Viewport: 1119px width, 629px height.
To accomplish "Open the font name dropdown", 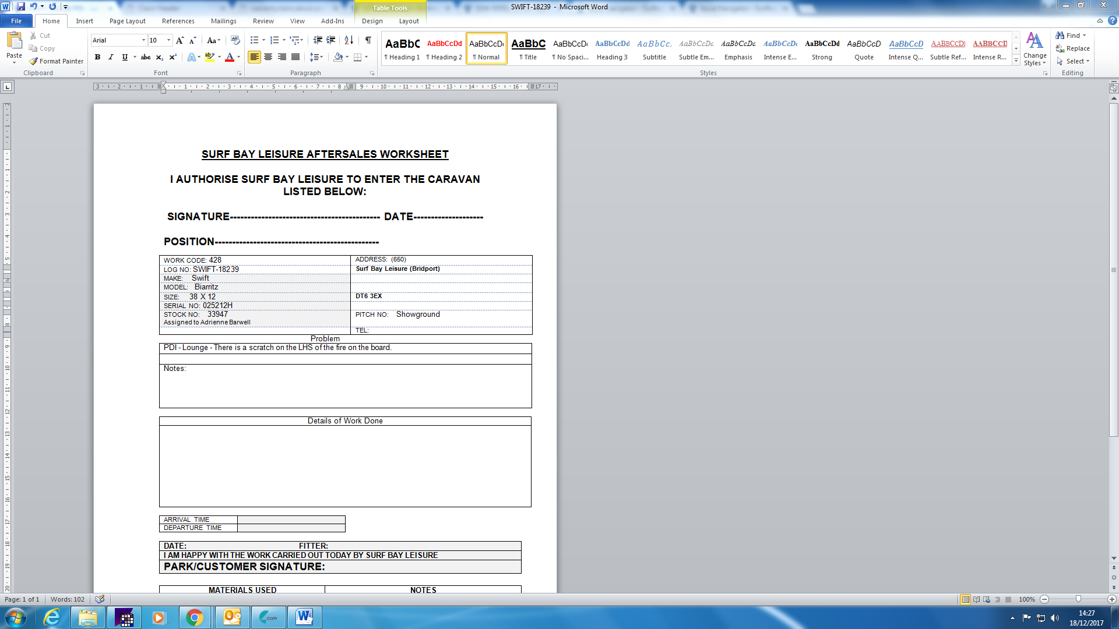I will (x=143, y=40).
